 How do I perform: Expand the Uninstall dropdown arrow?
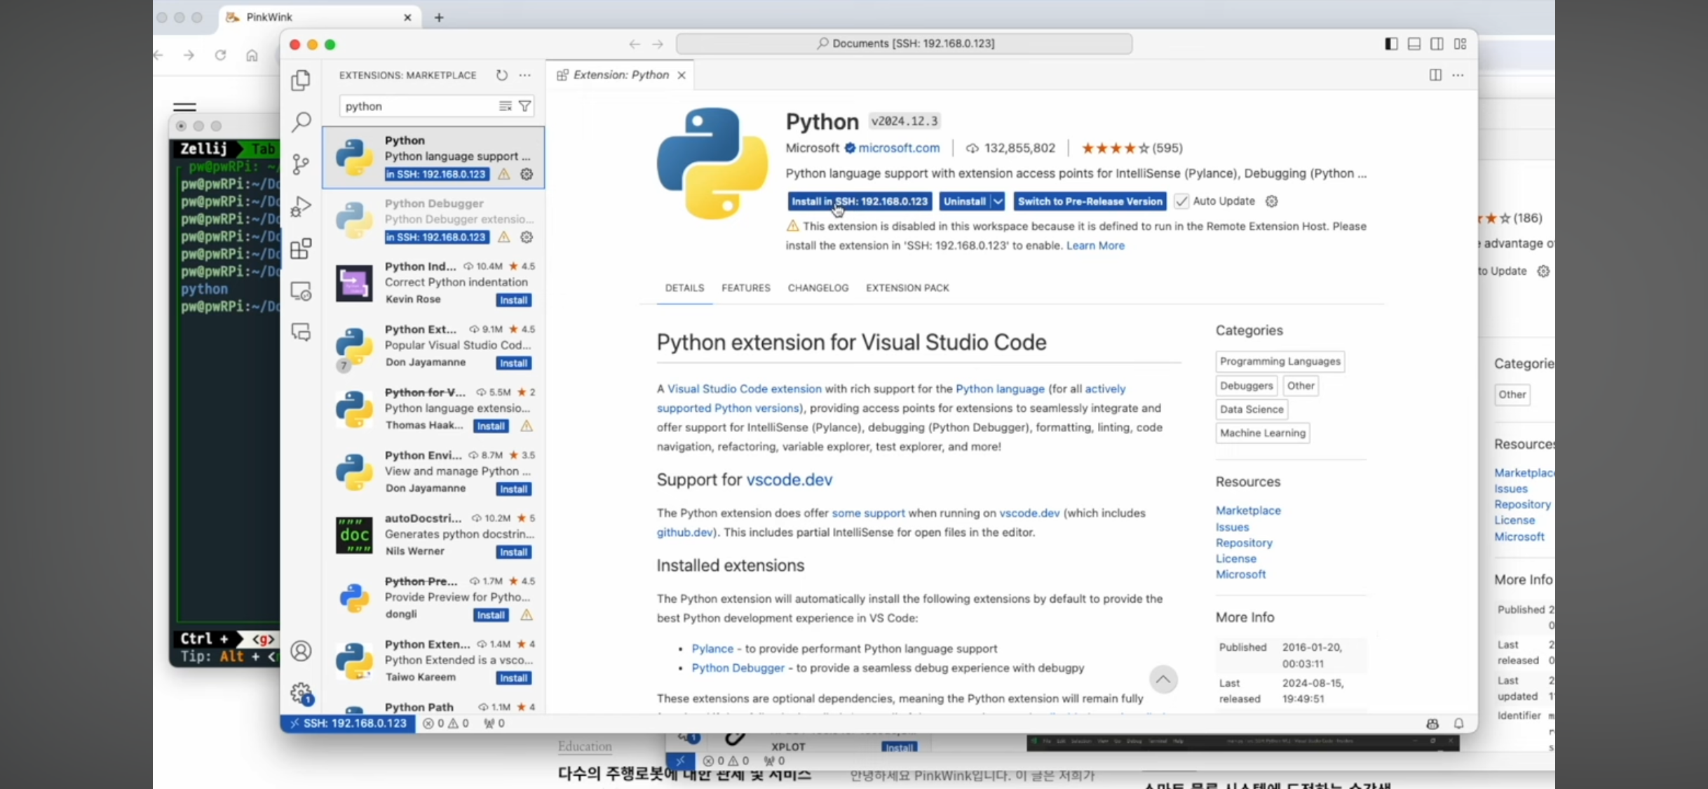998,201
